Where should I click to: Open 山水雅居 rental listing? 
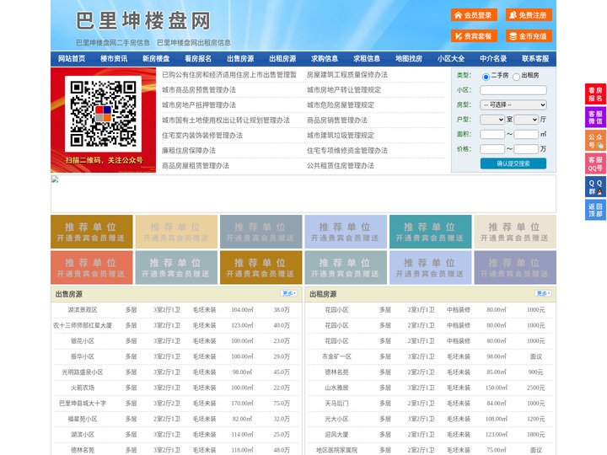pos(336,388)
